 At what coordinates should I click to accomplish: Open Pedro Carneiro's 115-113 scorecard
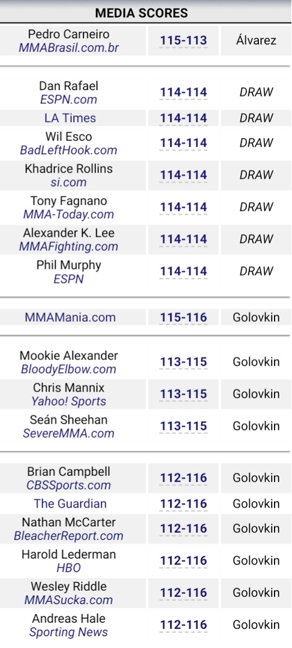click(x=183, y=41)
